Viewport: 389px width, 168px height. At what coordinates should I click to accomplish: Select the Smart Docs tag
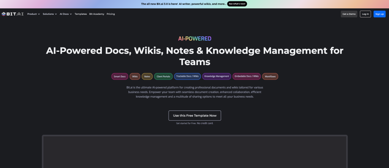pyautogui.click(x=120, y=76)
